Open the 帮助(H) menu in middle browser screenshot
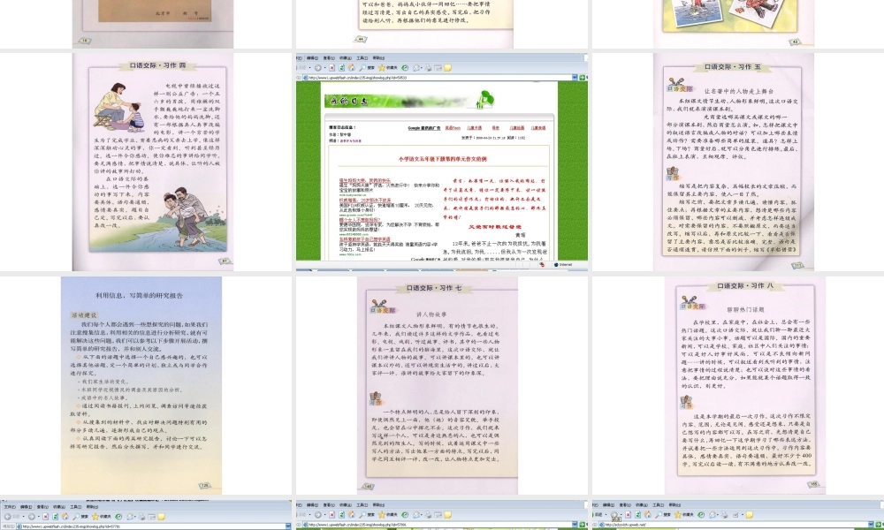Image resolution: width=884 pixels, height=530 pixels. [378, 58]
